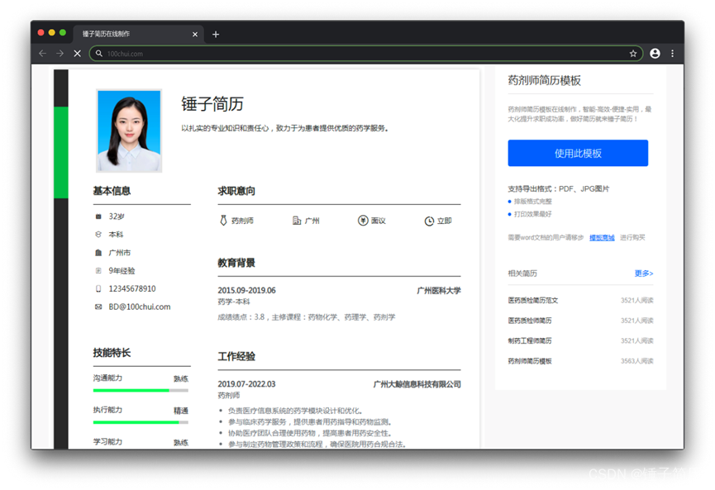Click the 广州大鲸信息科技有限公司 company name
This screenshot has width=715, height=490.
click(x=417, y=384)
